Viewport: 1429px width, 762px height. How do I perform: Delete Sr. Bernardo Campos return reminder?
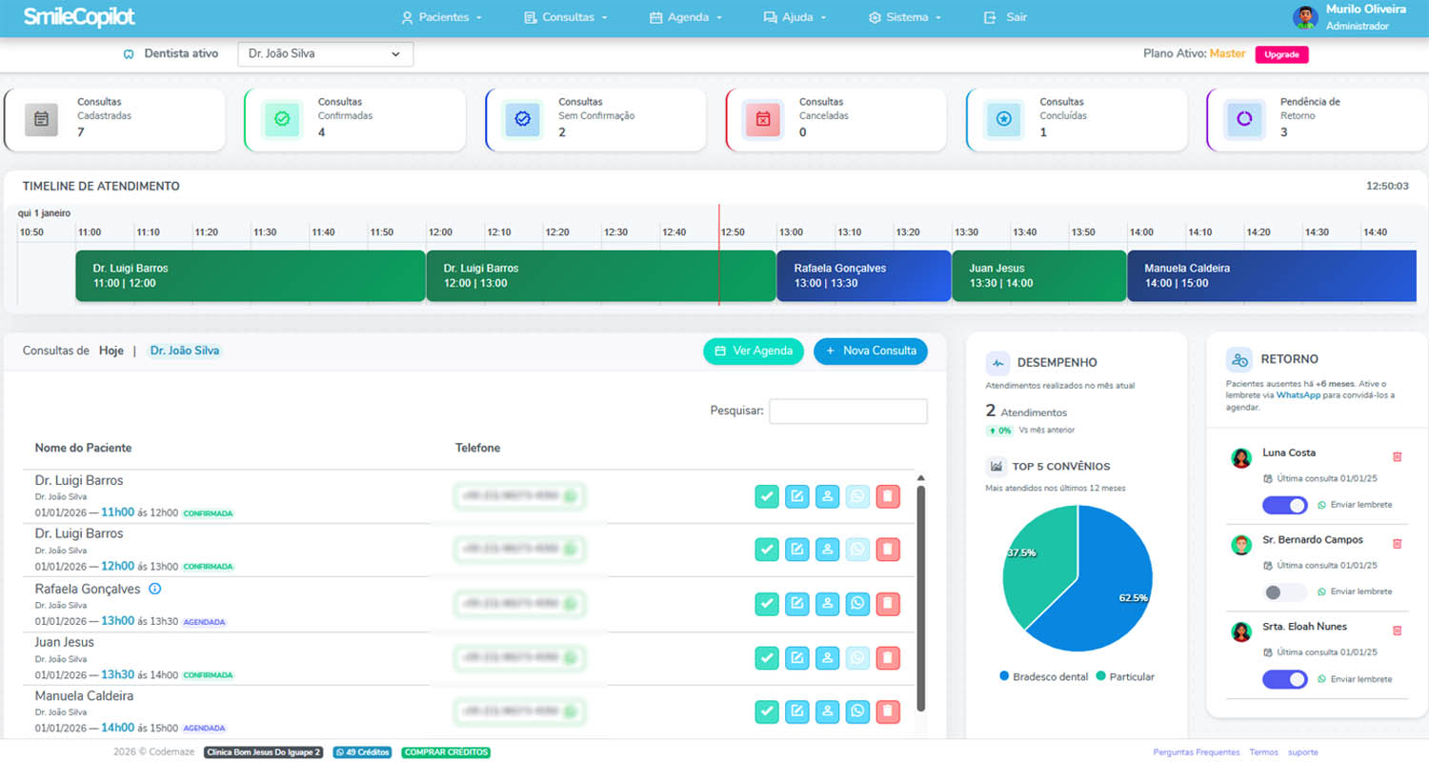click(1397, 544)
